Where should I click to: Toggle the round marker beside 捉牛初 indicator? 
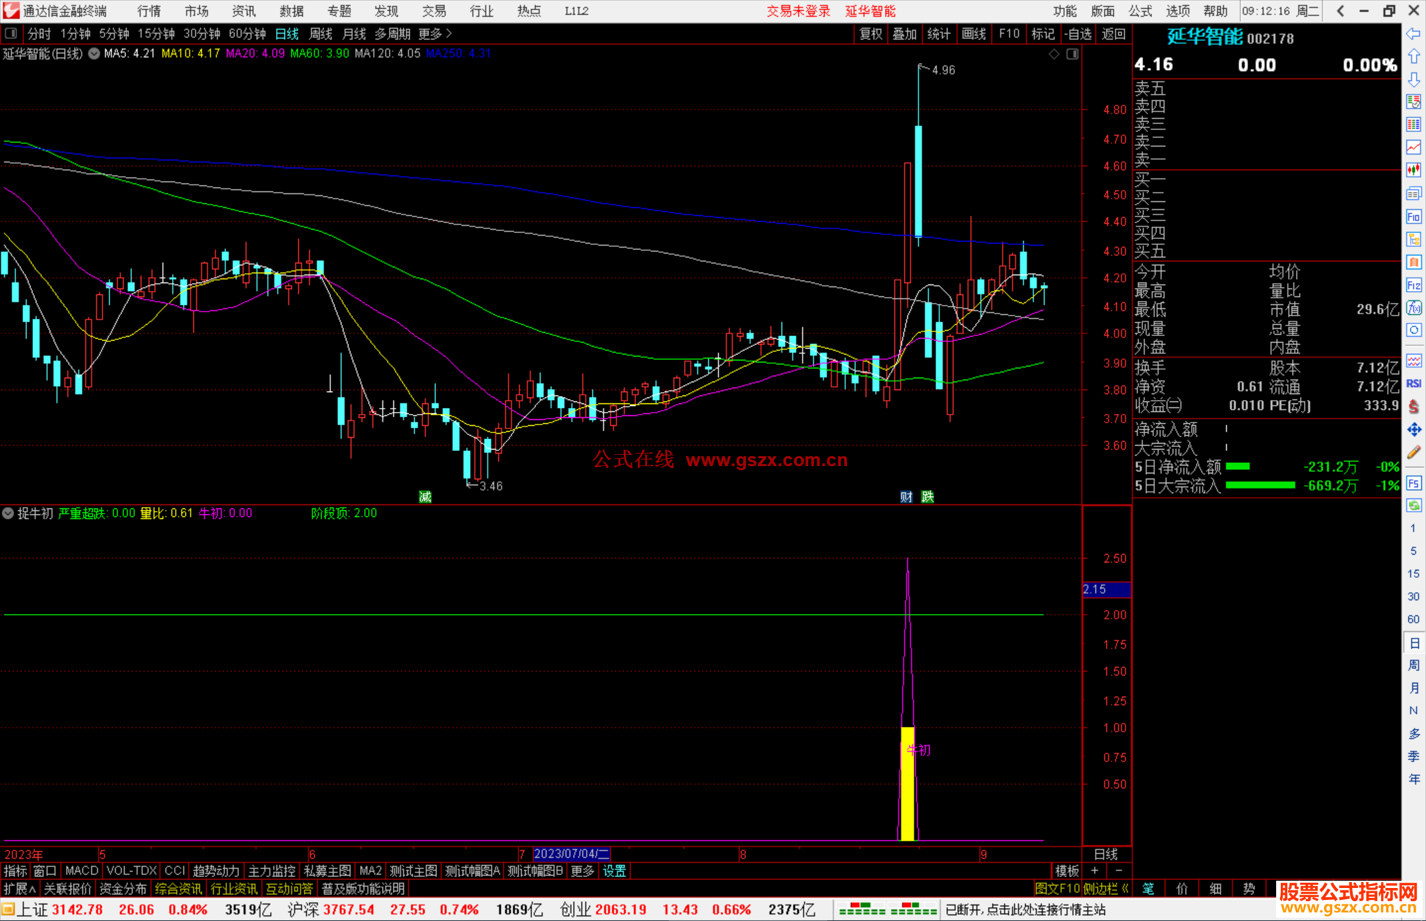(8, 513)
